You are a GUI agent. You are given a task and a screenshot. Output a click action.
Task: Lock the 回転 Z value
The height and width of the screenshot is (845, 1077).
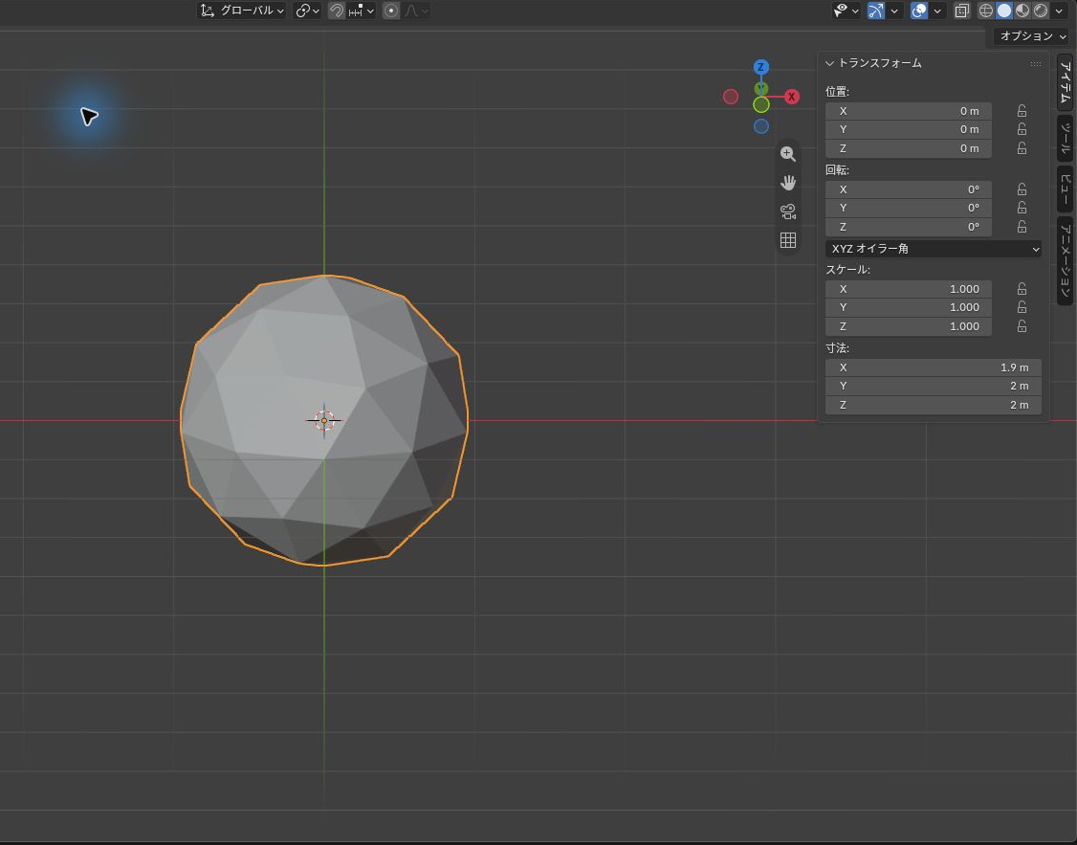coord(1022,227)
